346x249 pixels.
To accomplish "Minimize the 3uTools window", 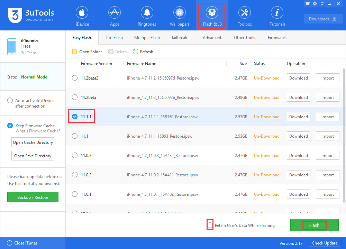I will tap(329, 4).
